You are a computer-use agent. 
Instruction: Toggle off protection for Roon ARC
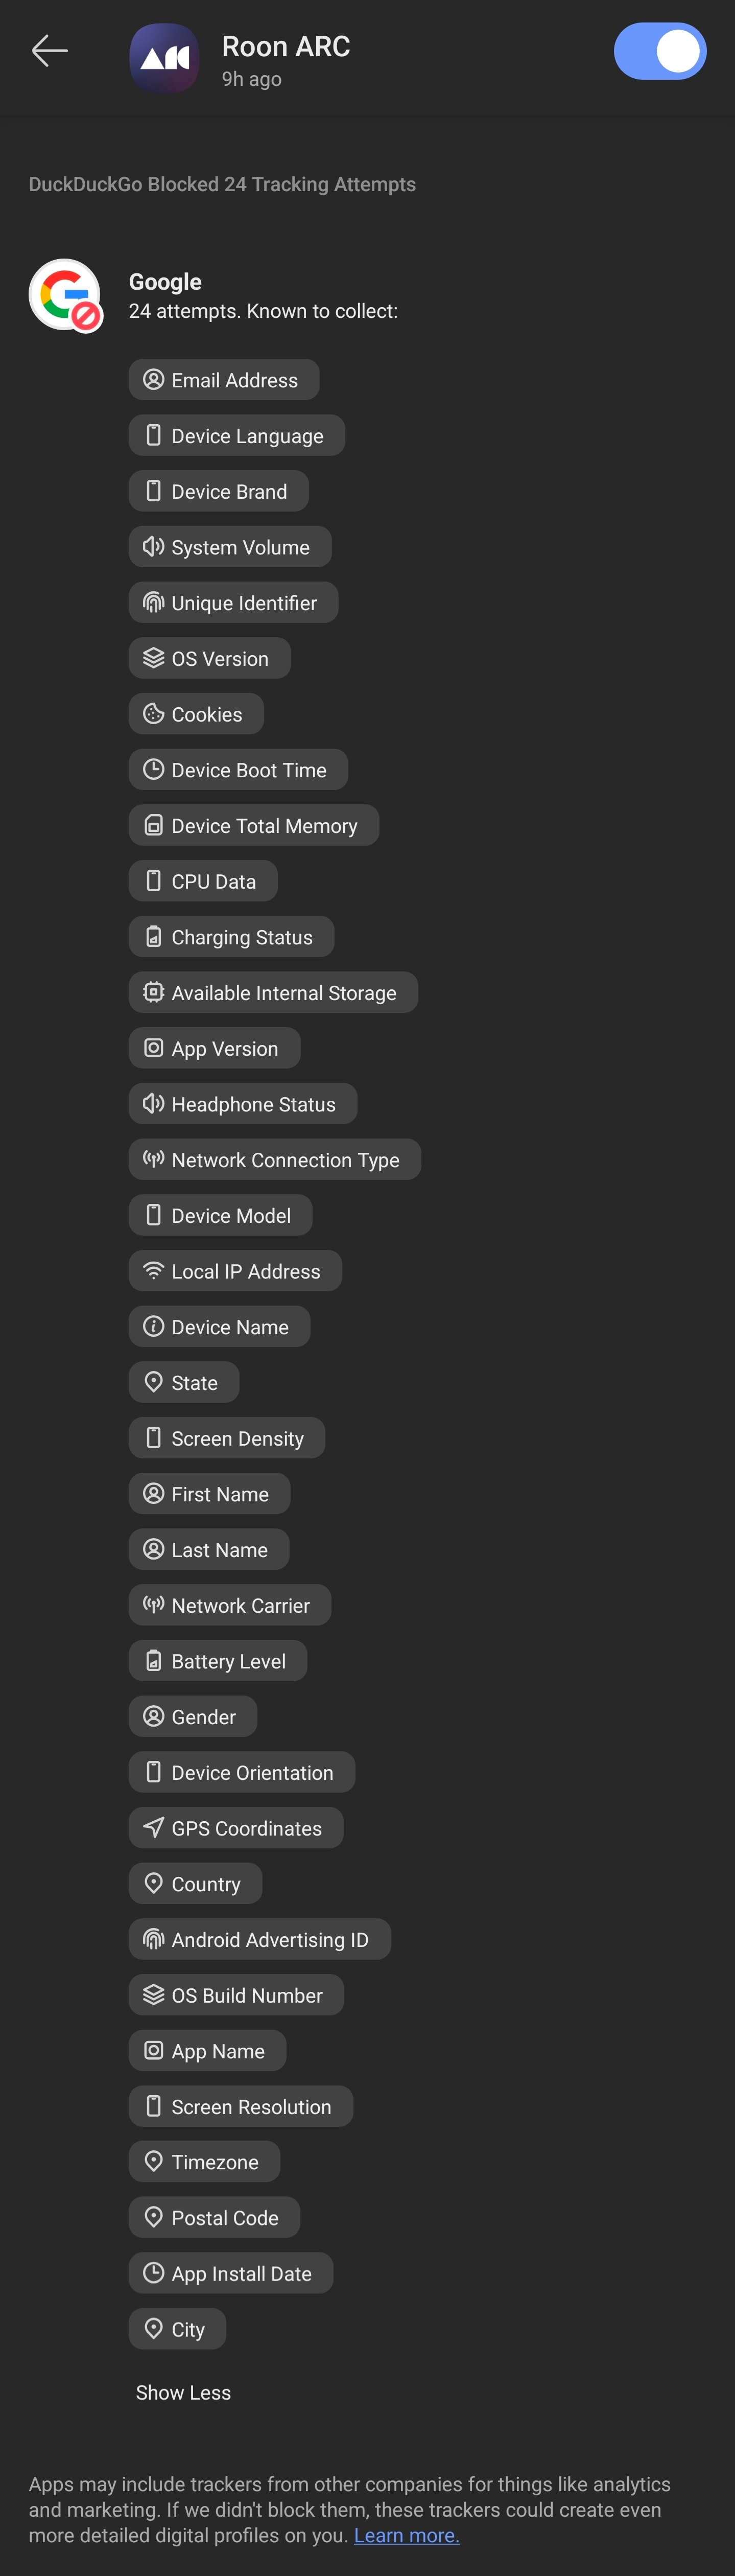660,51
